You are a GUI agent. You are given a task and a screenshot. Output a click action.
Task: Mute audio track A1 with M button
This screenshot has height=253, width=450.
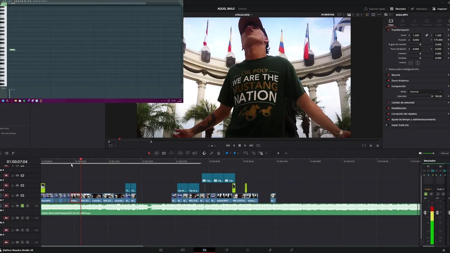tap(27, 206)
